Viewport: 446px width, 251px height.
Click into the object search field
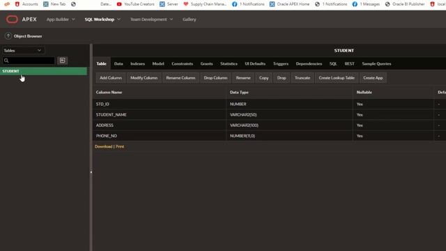click(x=29, y=61)
